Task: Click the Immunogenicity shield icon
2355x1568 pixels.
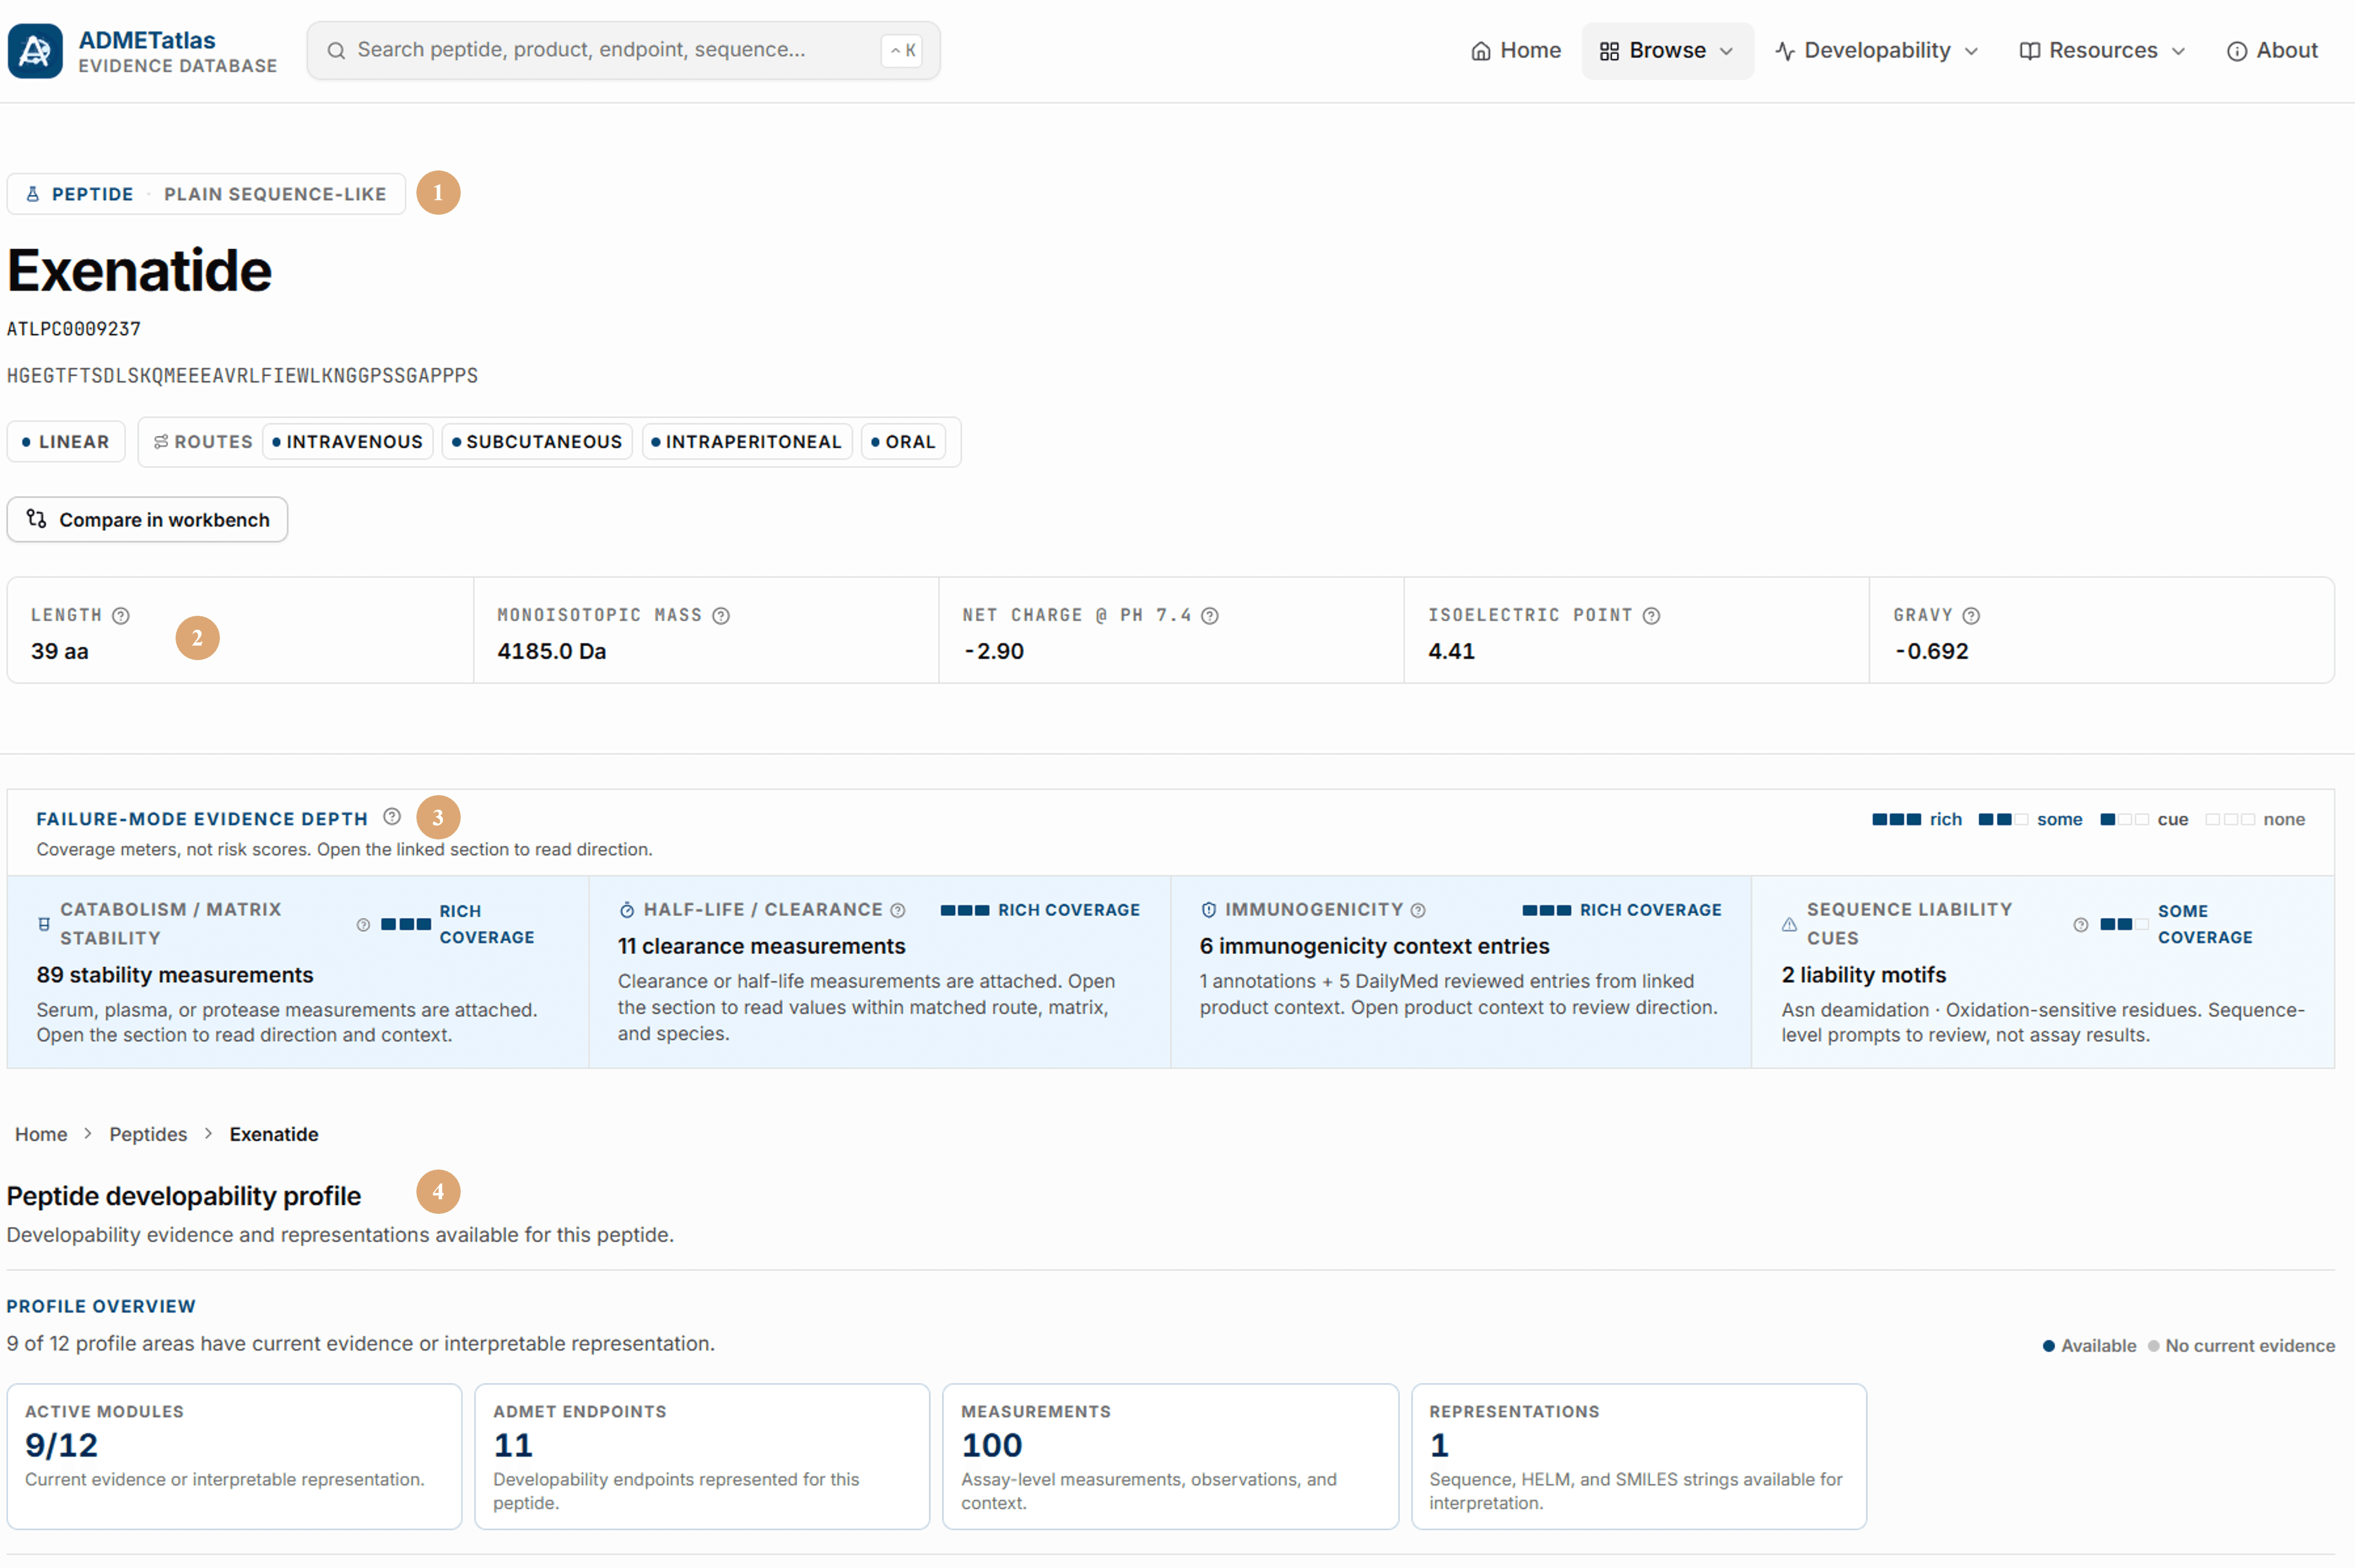Action: [1209, 910]
